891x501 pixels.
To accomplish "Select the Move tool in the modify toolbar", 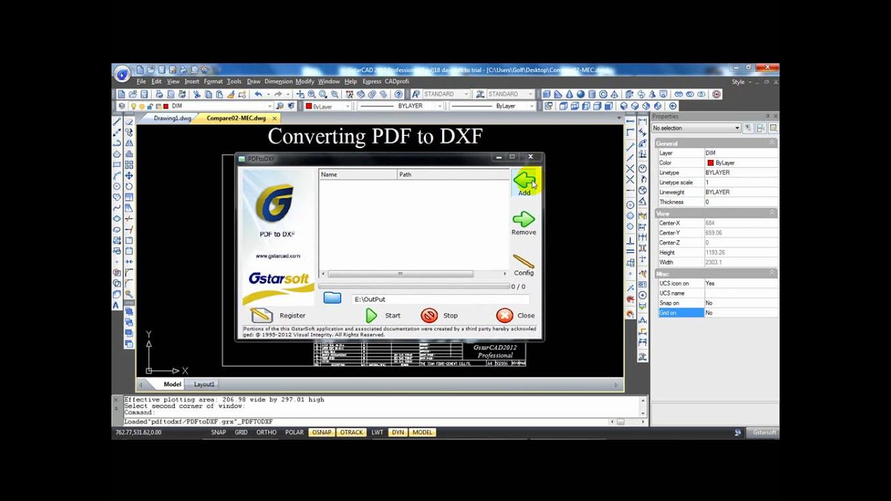I will (129, 175).
